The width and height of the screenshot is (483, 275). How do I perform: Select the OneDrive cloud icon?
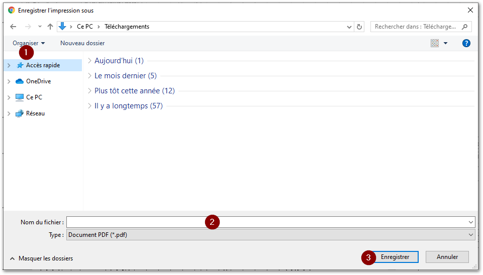coord(20,81)
